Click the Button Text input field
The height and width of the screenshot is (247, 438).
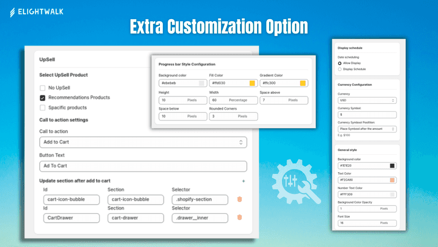pyautogui.click(x=143, y=166)
